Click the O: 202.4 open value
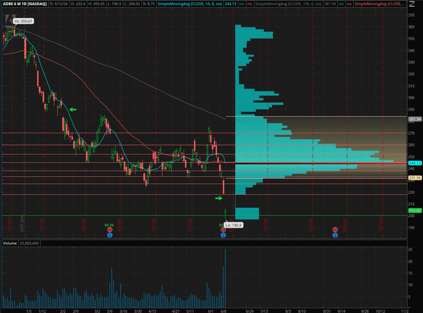 pos(78,4)
